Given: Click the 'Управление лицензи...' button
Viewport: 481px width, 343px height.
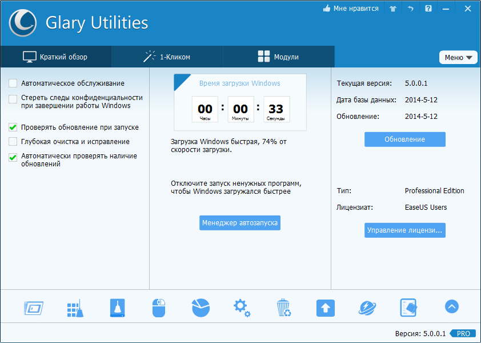Looking at the screenshot, I should [x=405, y=230].
